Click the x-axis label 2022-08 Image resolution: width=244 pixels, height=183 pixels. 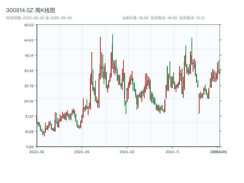37,152
